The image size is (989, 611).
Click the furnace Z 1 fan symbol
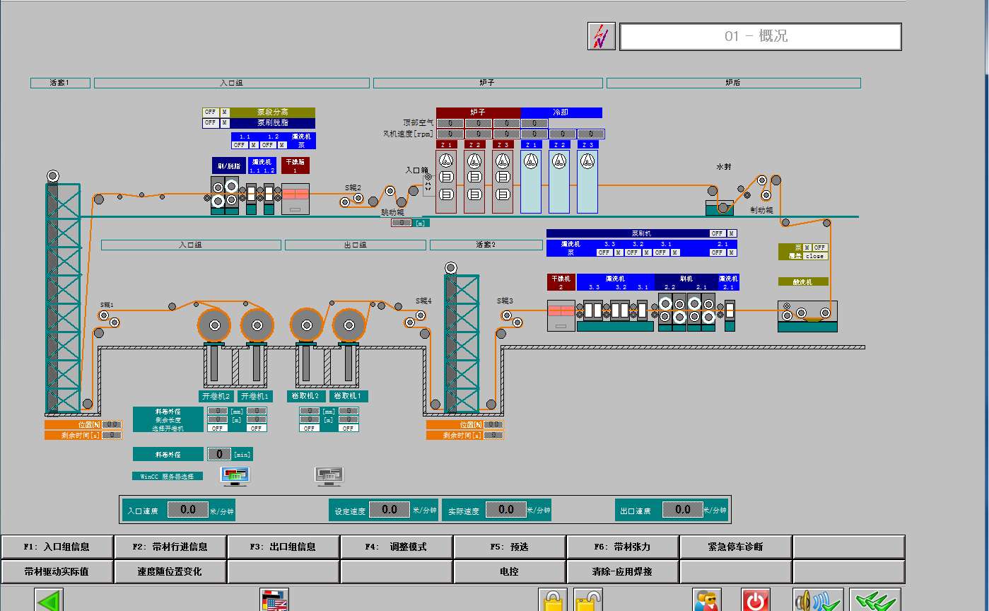445,161
